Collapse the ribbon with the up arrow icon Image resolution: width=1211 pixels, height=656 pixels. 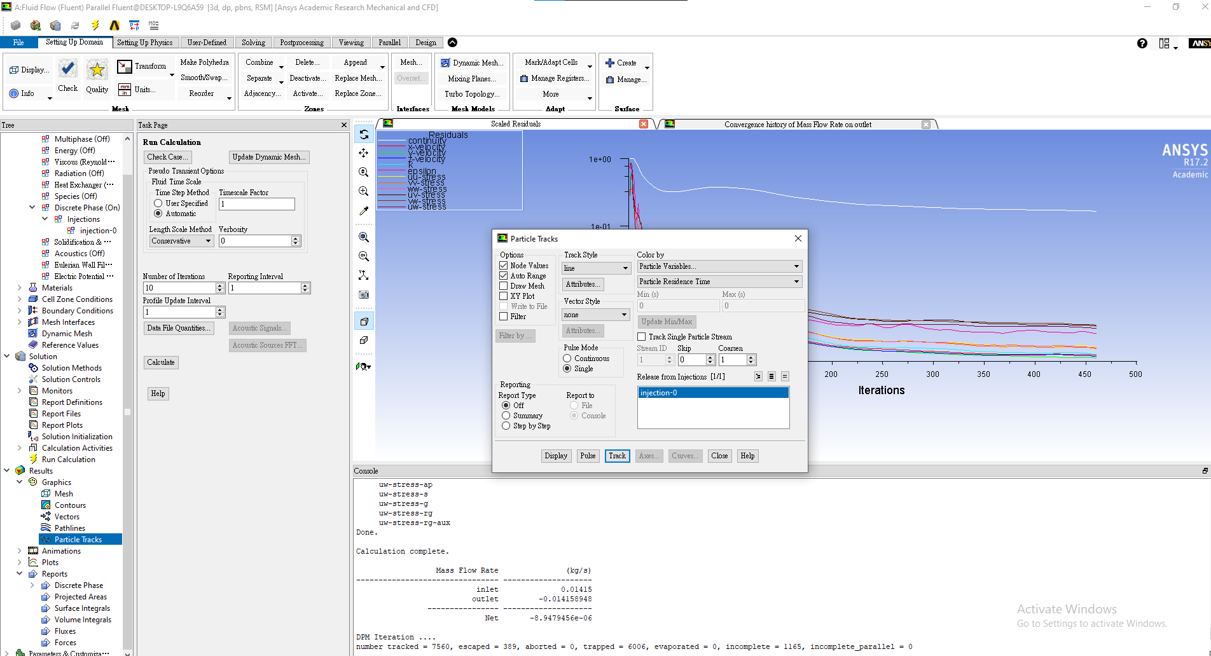coord(452,43)
